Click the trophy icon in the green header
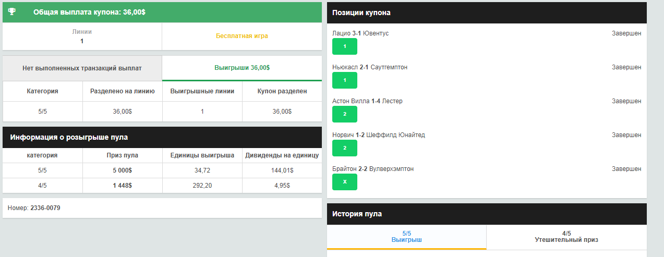The image size is (664, 257). [12, 11]
